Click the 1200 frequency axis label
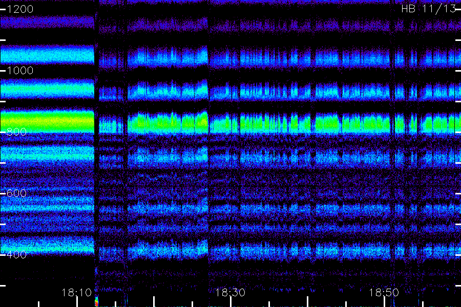 point(20,9)
